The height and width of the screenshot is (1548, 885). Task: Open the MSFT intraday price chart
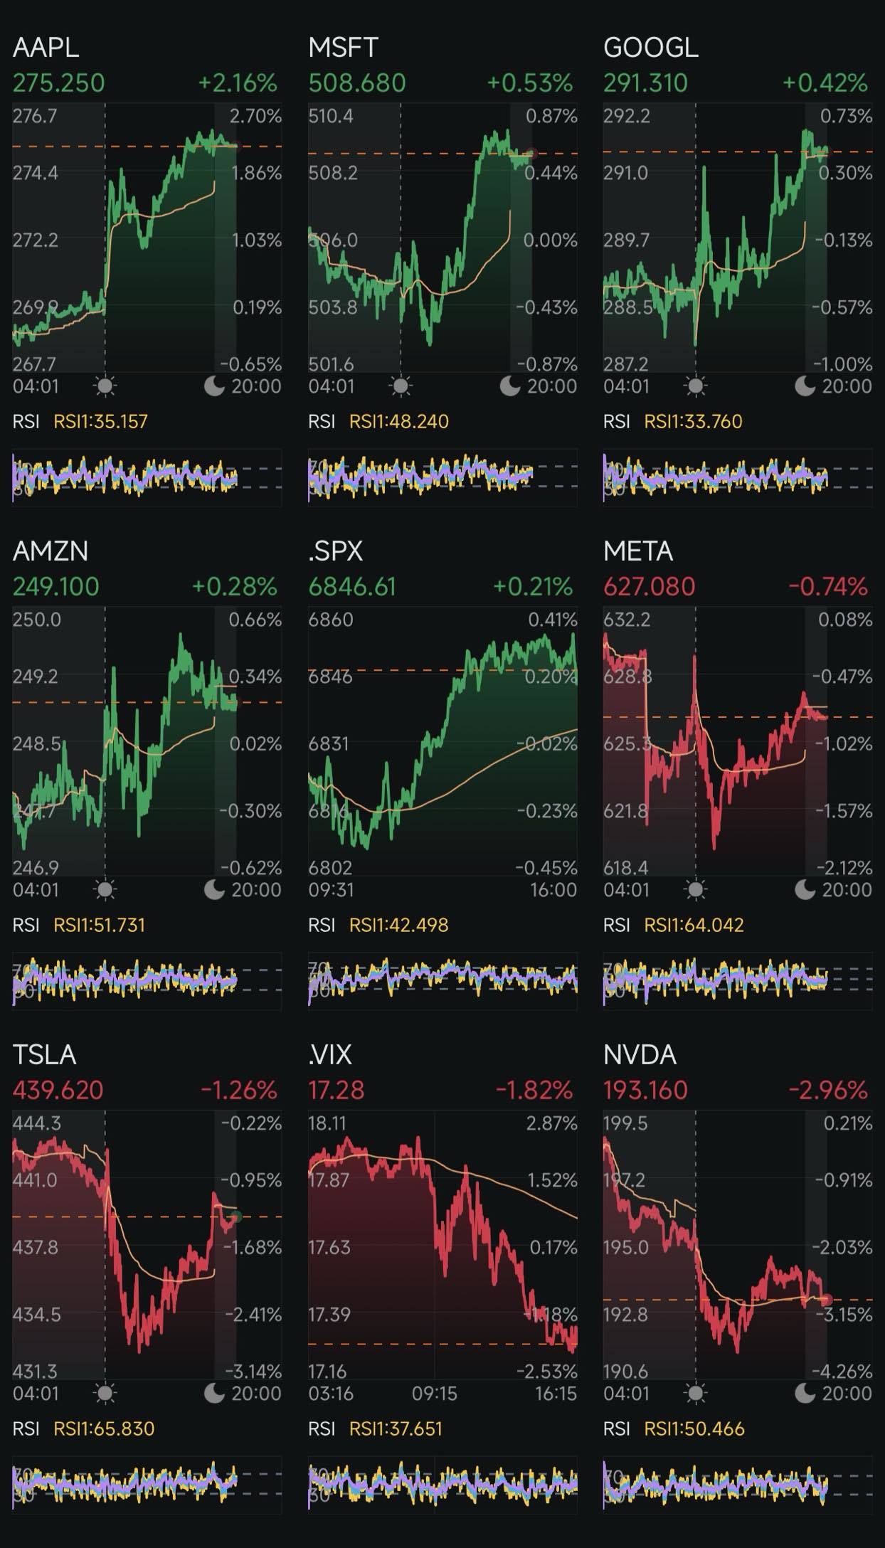pyautogui.click(x=443, y=238)
